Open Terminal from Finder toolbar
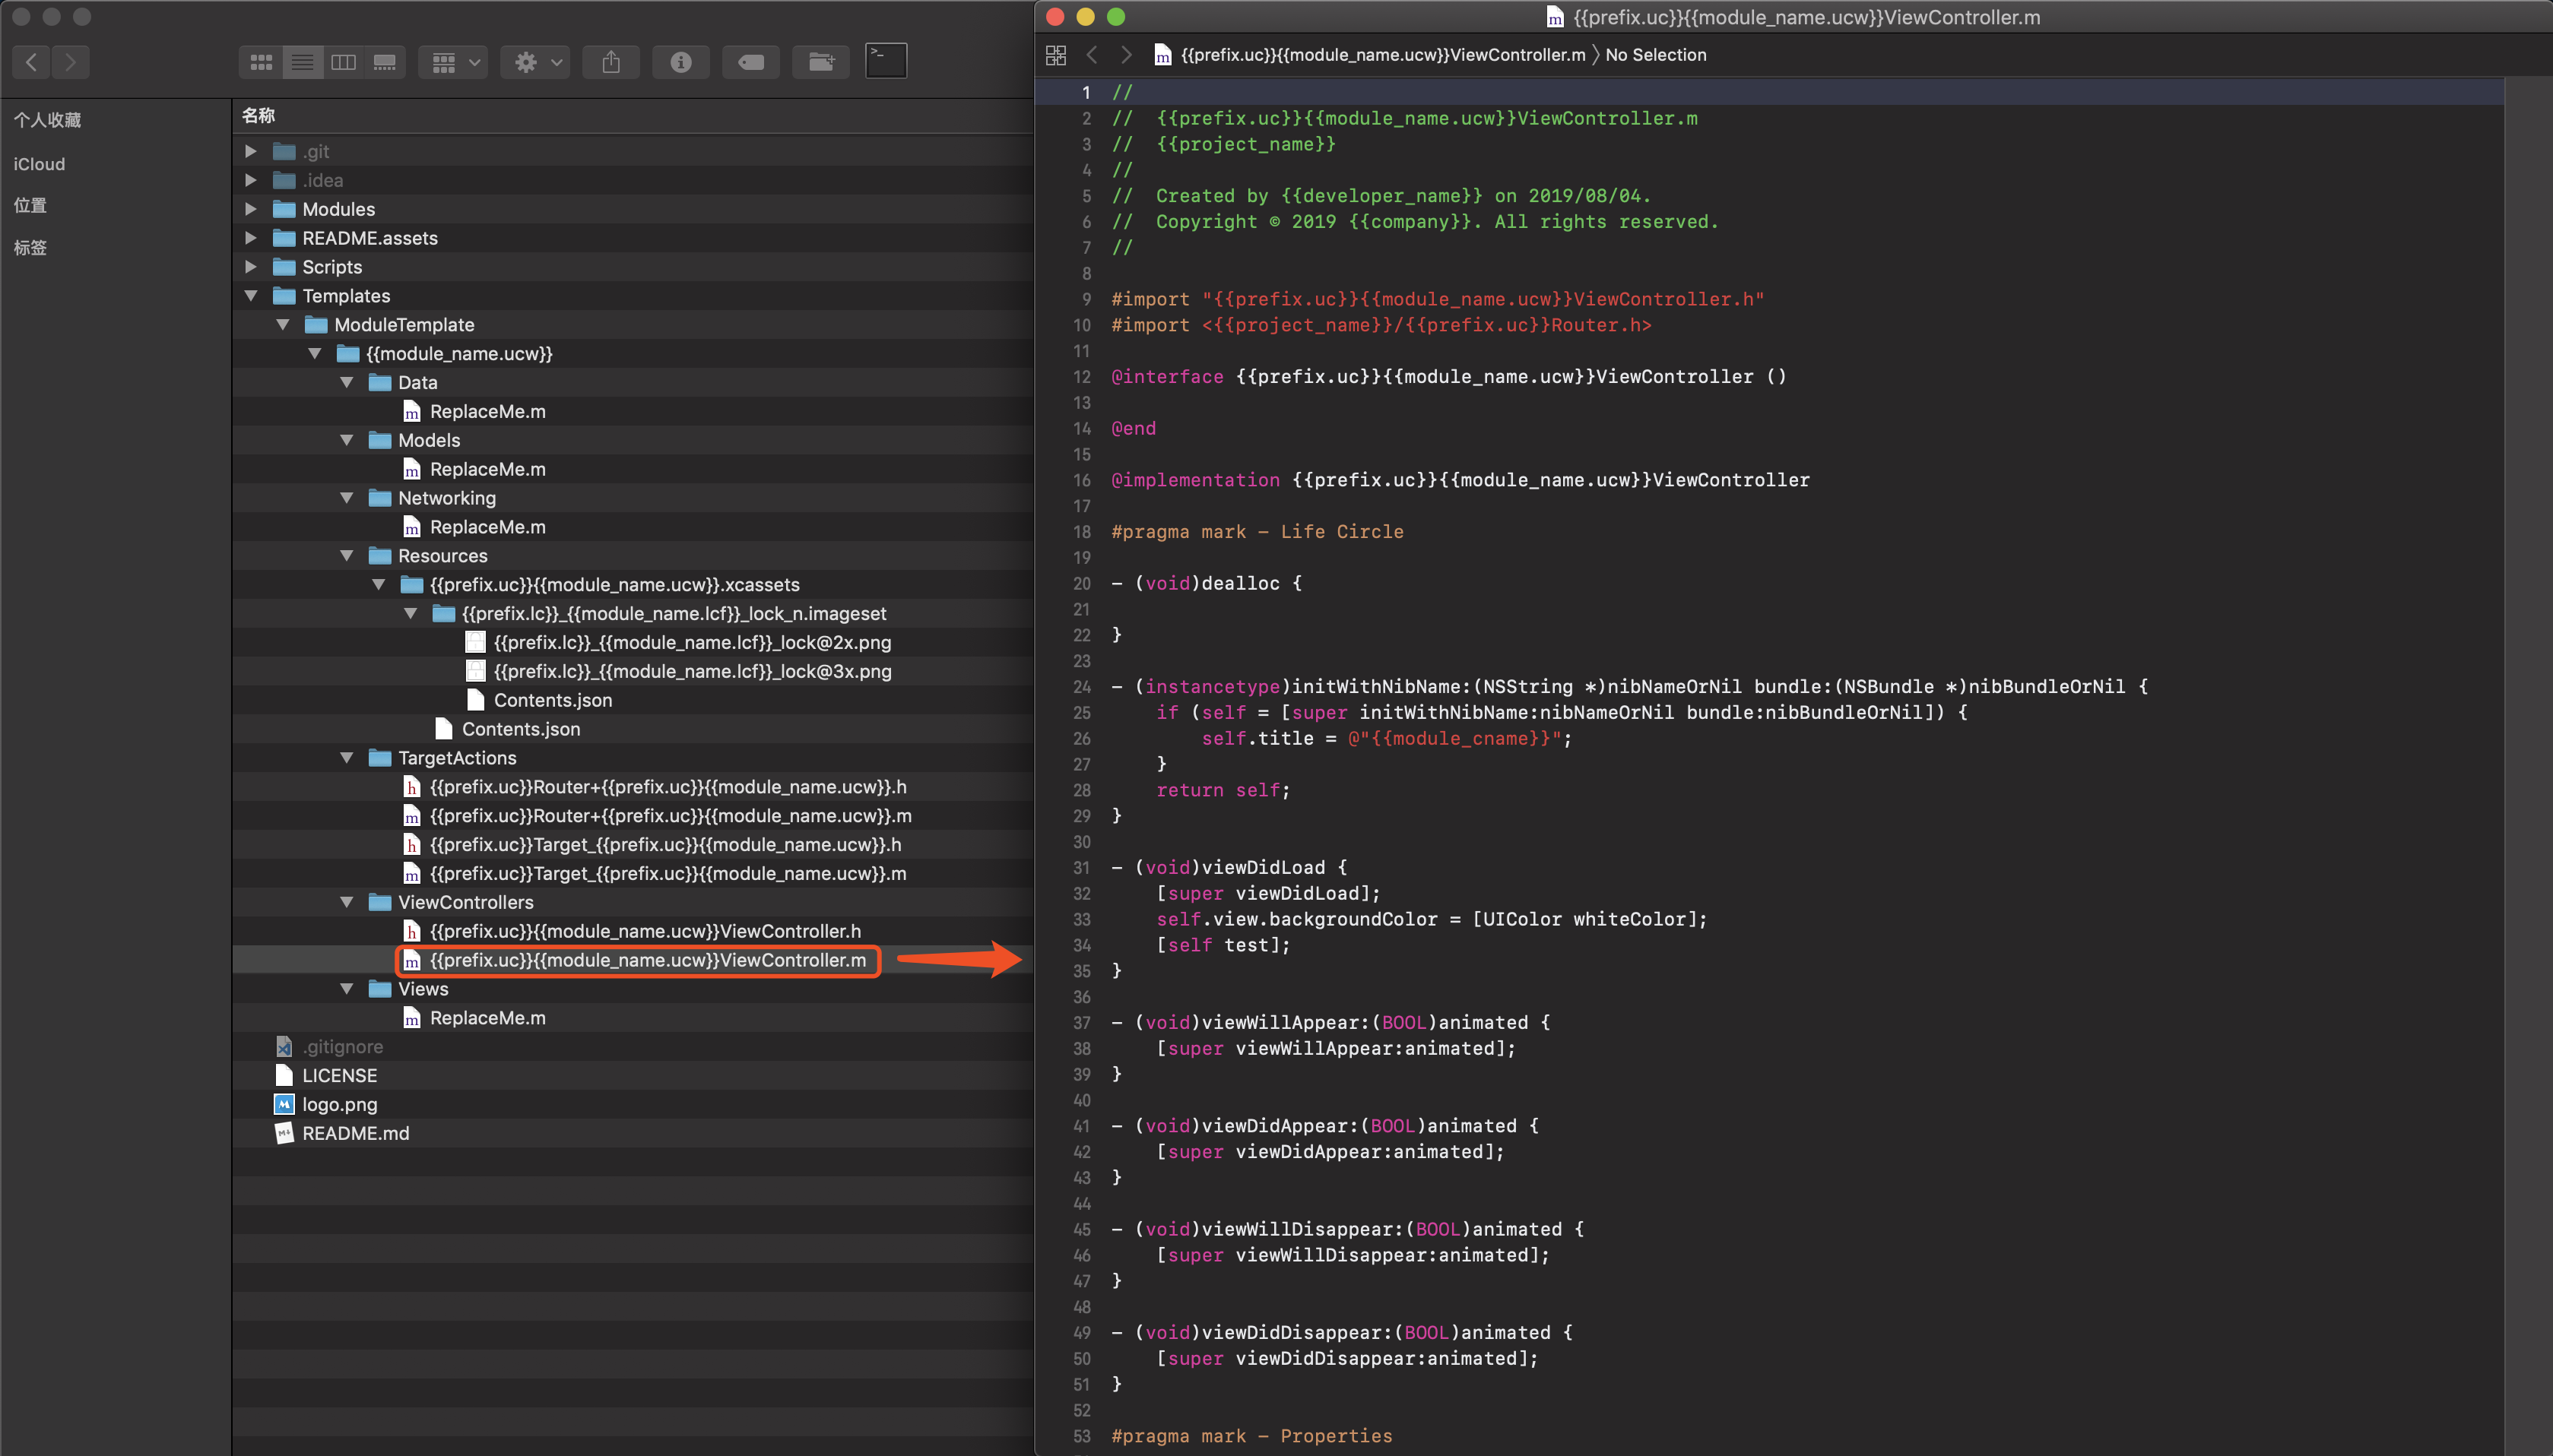The width and height of the screenshot is (2553, 1456). 886,60
